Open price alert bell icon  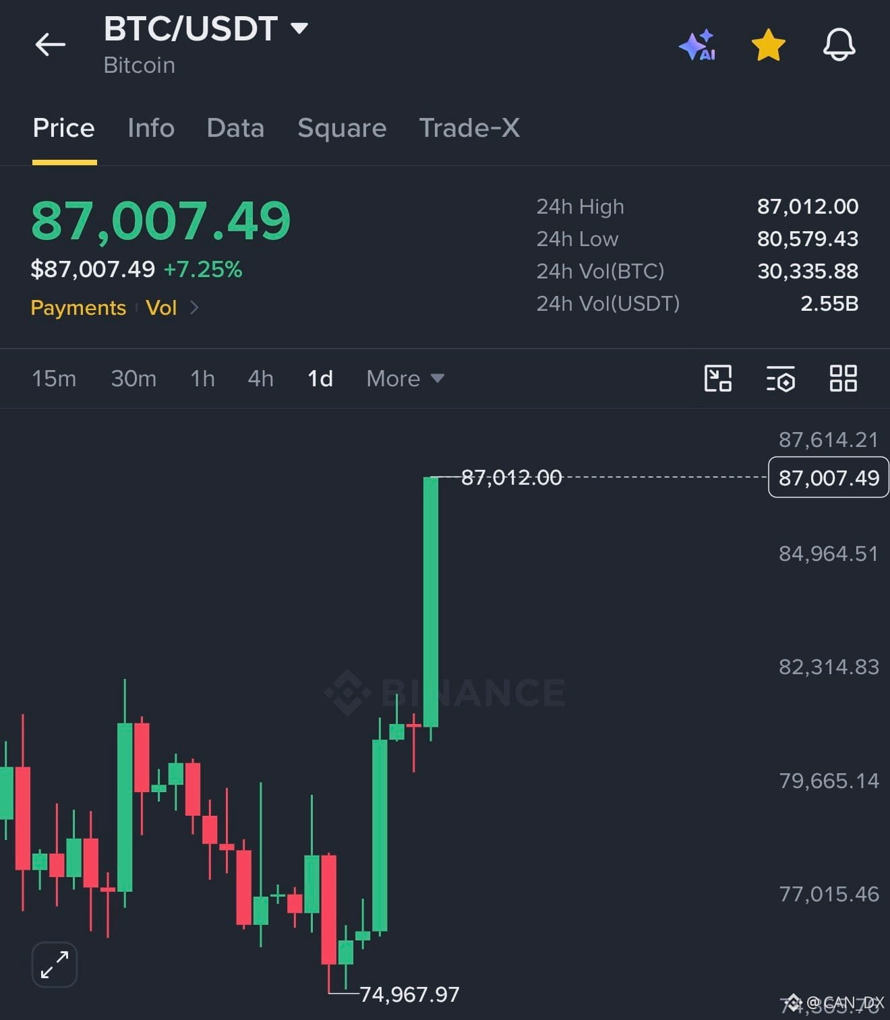839,45
